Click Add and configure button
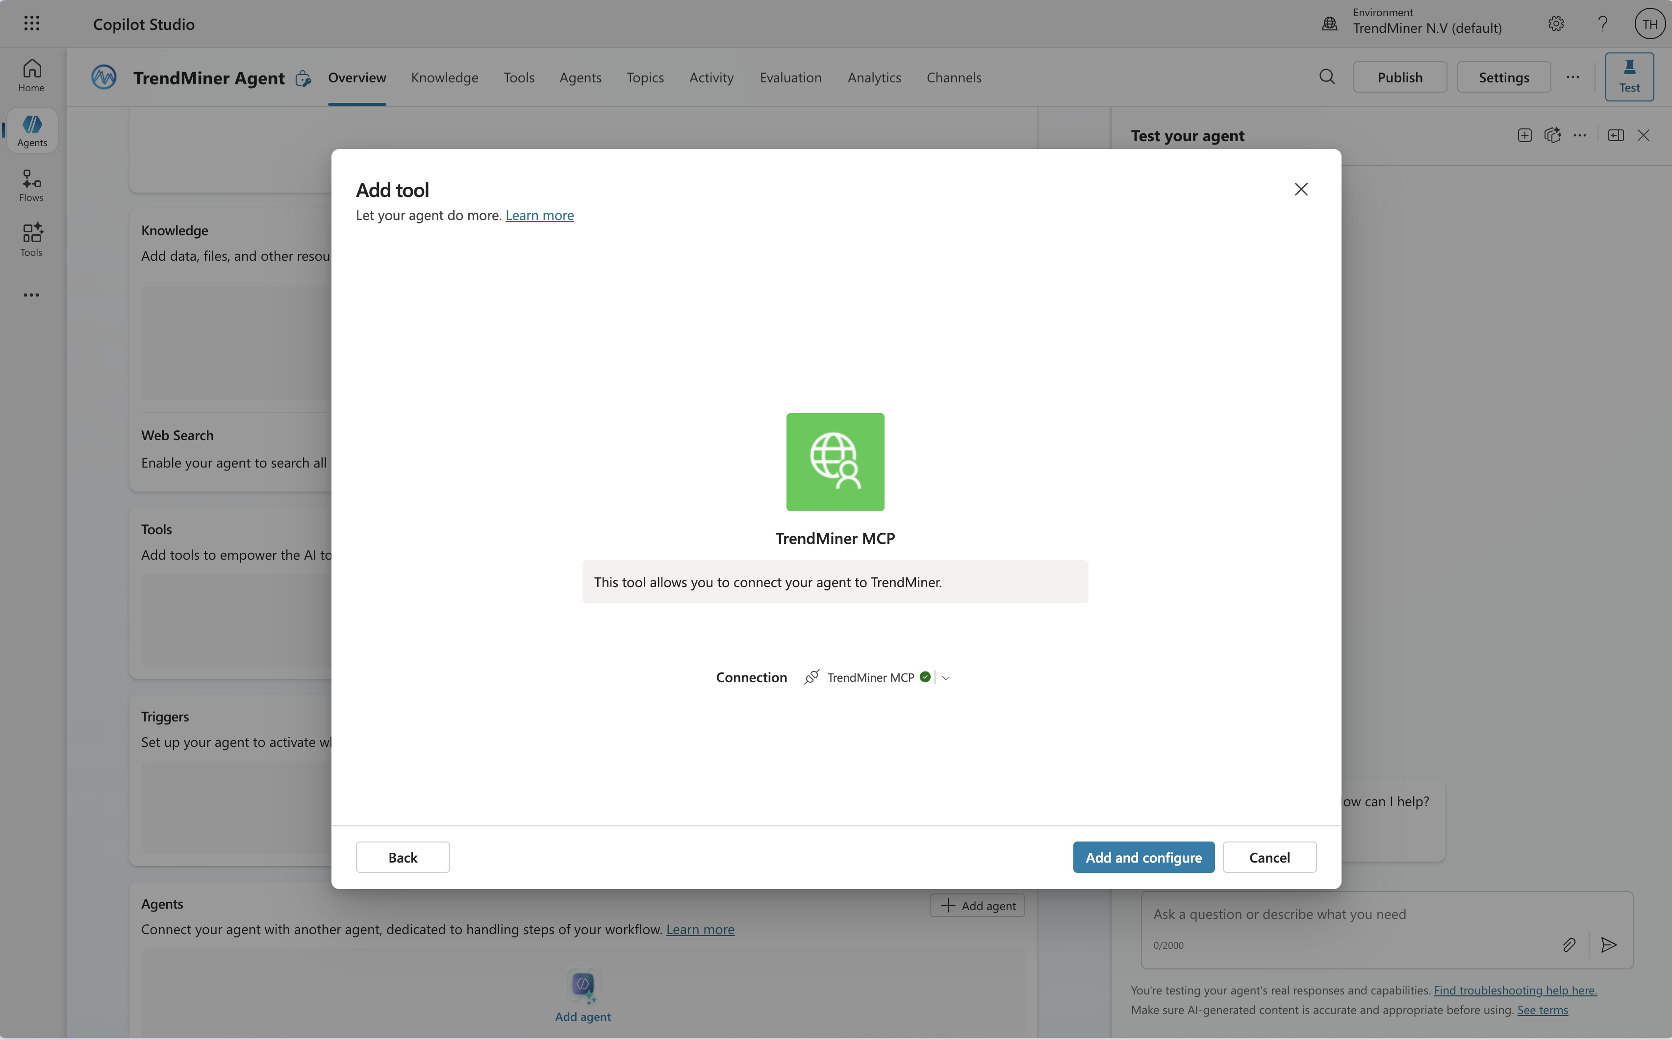 pos(1143,857)
